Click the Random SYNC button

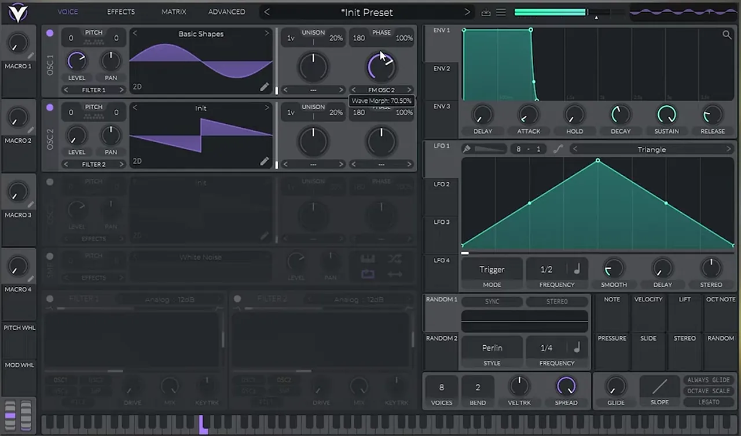click(x=492, y=301)
